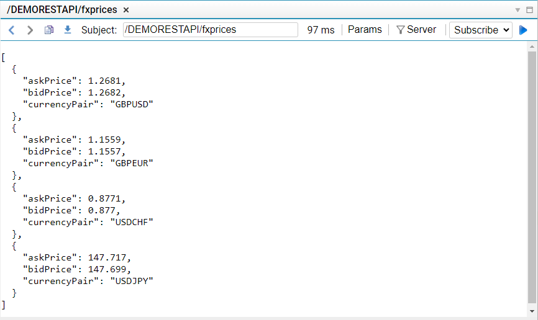Run the request with the blue play icon
Image resolution: width=538 pixels, height=320 pixels.
point(523,30)
